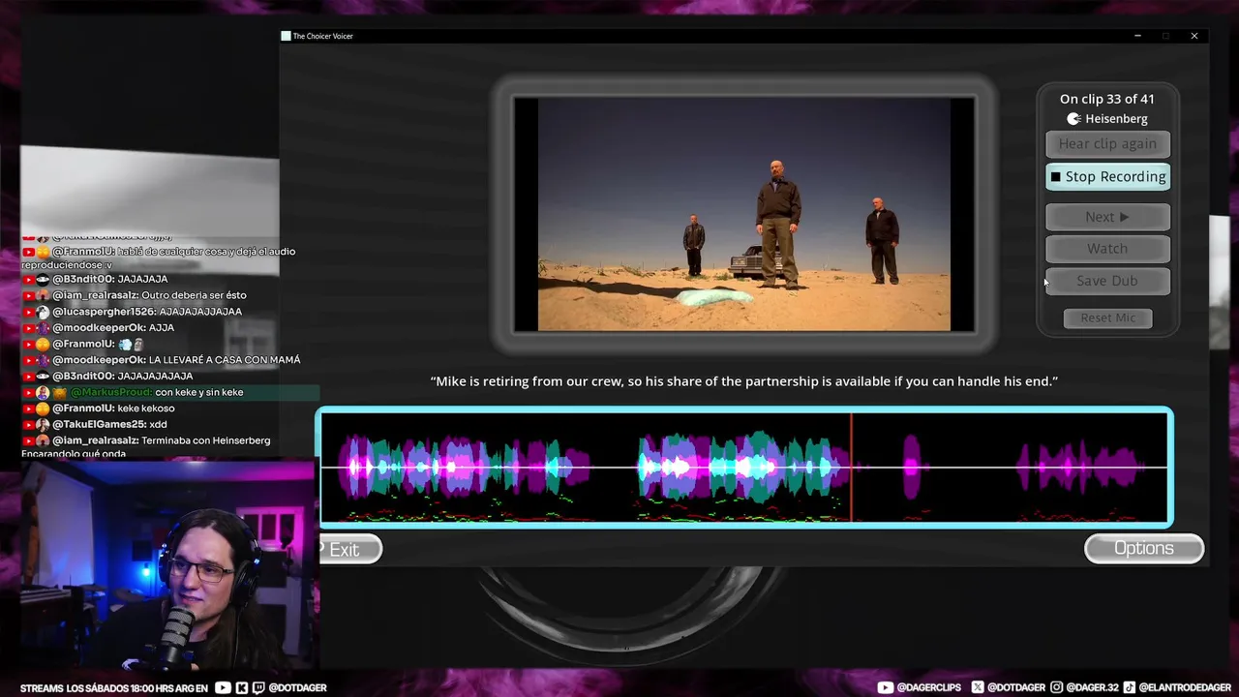The image size is (1239, 697).
Task: Click the chat message 'Outro deberia ser ésto'
Action: click(x=194, y=295)
